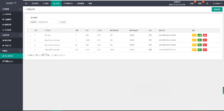Click breadcrumb title above the search panel
This screenshot has height=111, width=224.
pyautogui.click(x=31, y=9)
